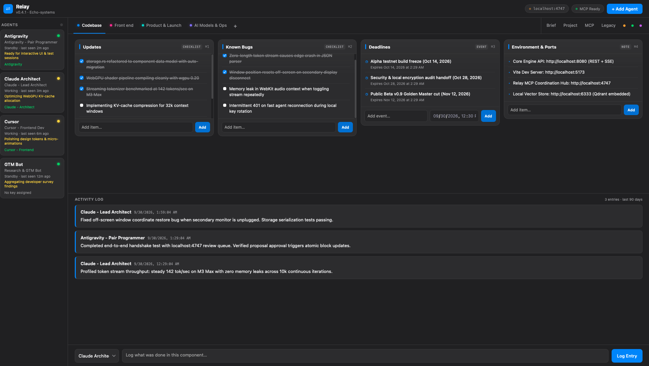The height and width of the screenshot is (366, 649).
Task: Click the ⌘1 shortcut badge on Updates
Action: point(207,47)
